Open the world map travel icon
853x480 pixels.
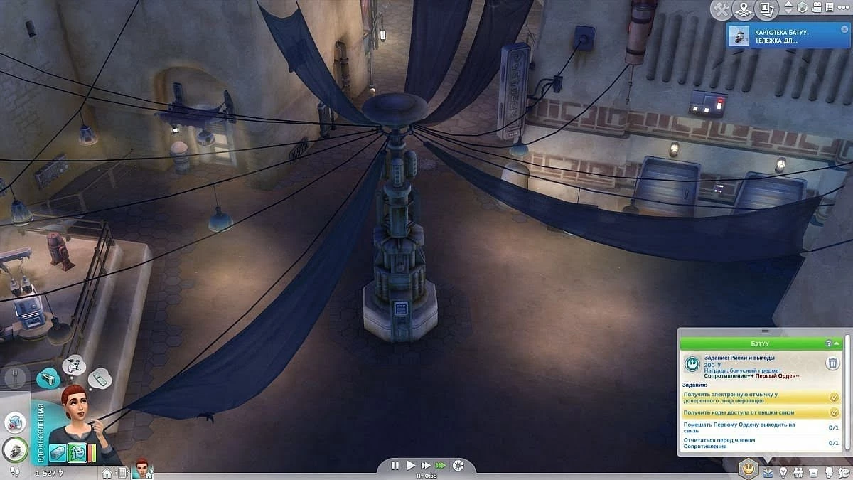(744, 9)
